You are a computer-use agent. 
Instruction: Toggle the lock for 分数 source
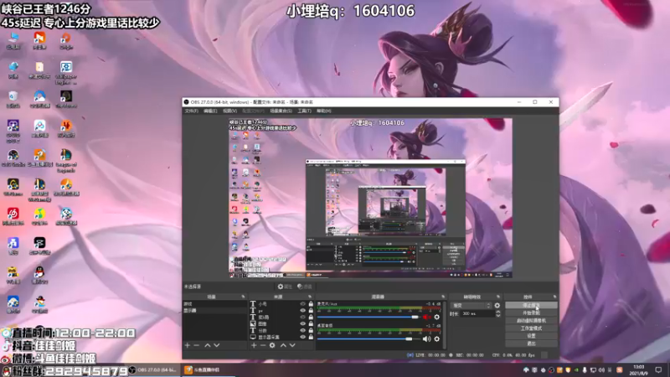pyautogui.click(x=311, y=330)
